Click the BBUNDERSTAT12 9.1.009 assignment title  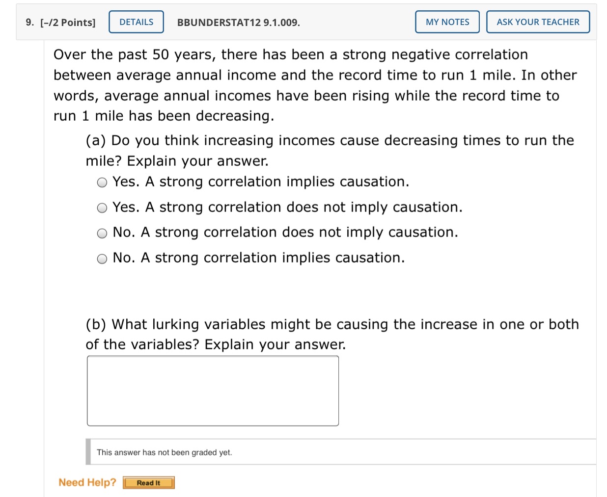238,23
